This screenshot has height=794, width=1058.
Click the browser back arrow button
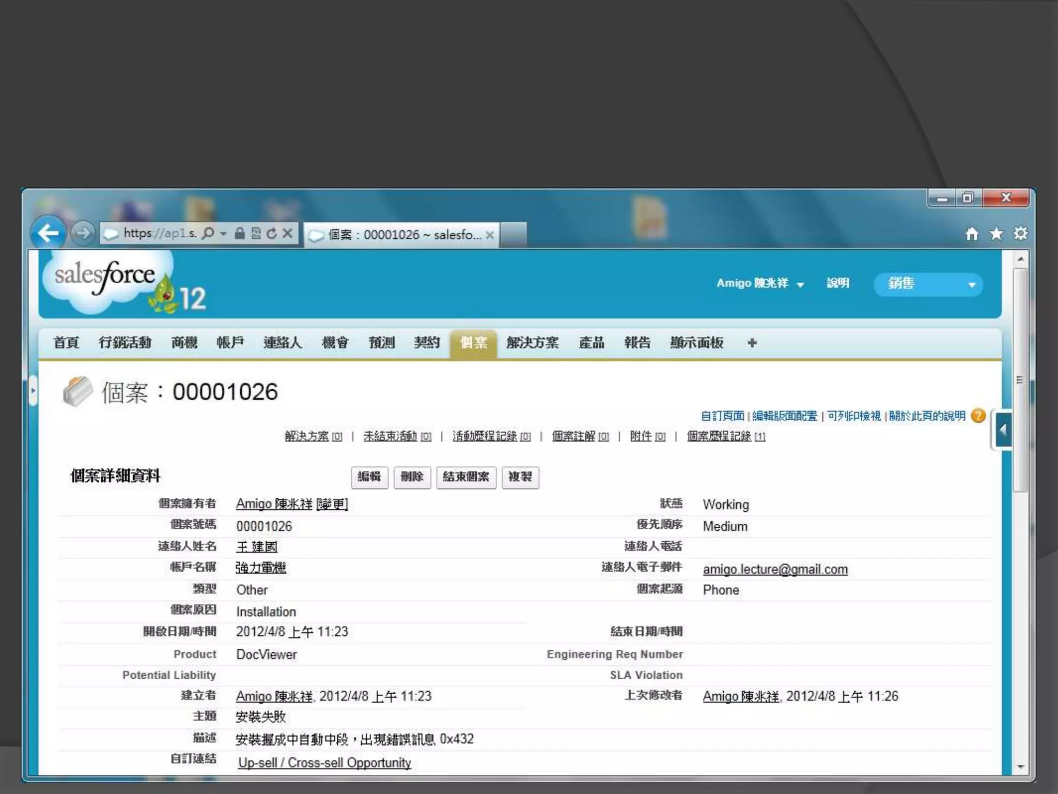click(48, 233)
